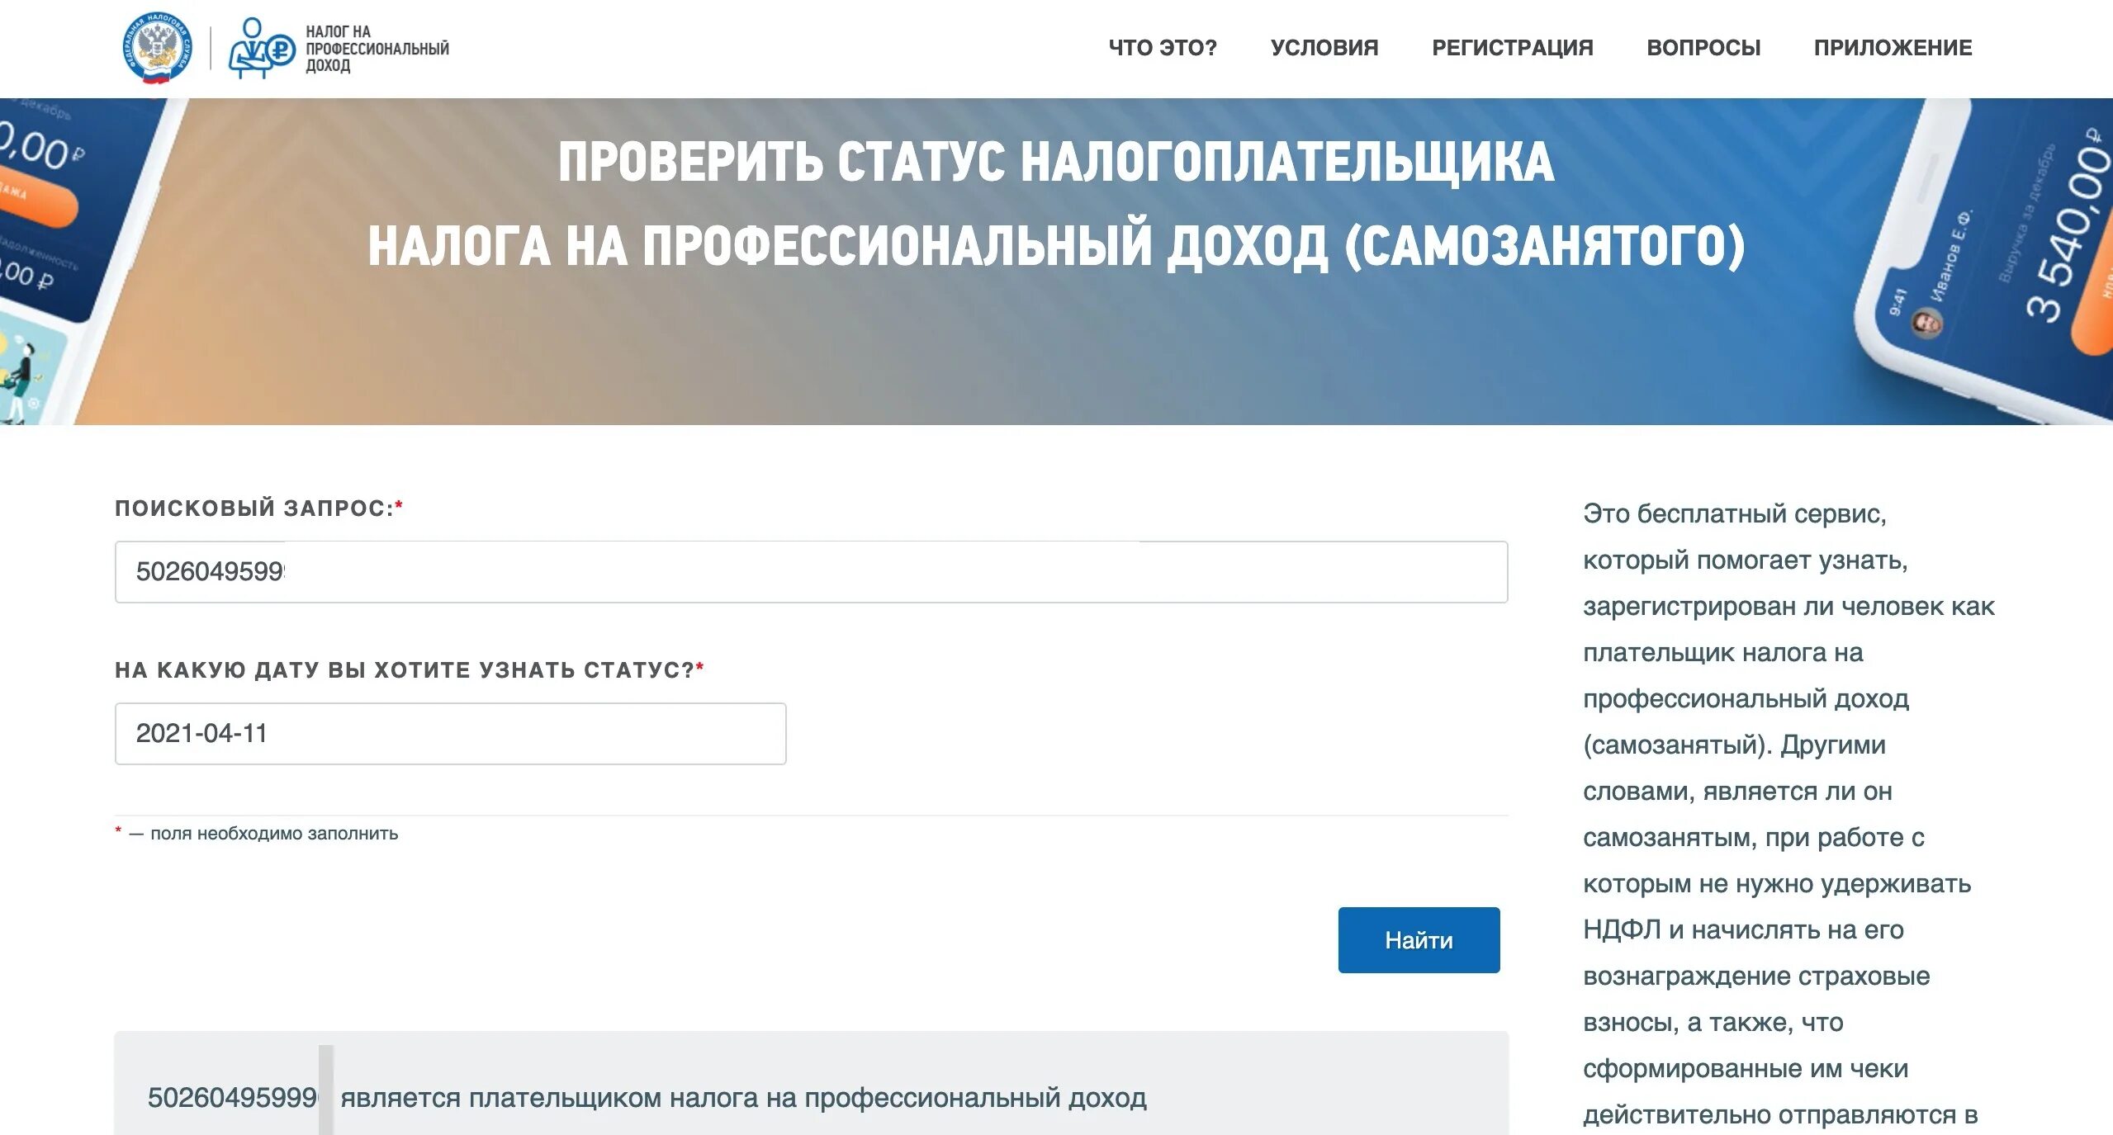
Task: Click the avatar icon on the phone mockup
Action: click(1927, 322)
